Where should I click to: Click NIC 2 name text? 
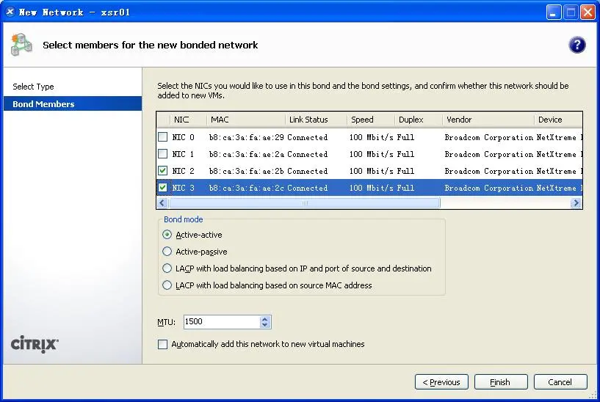pyautogui.click(x=183, y=171)
